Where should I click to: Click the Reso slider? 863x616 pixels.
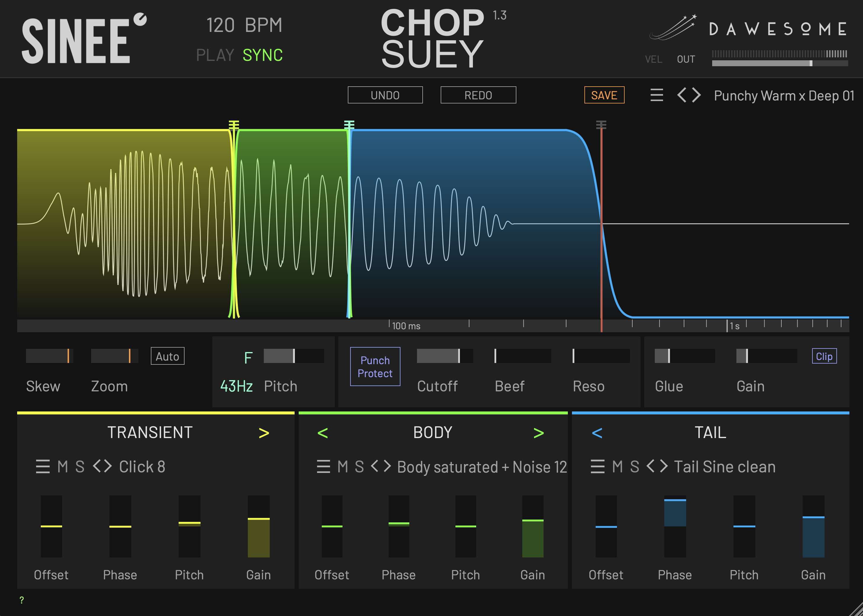click(x=601, y=356)
